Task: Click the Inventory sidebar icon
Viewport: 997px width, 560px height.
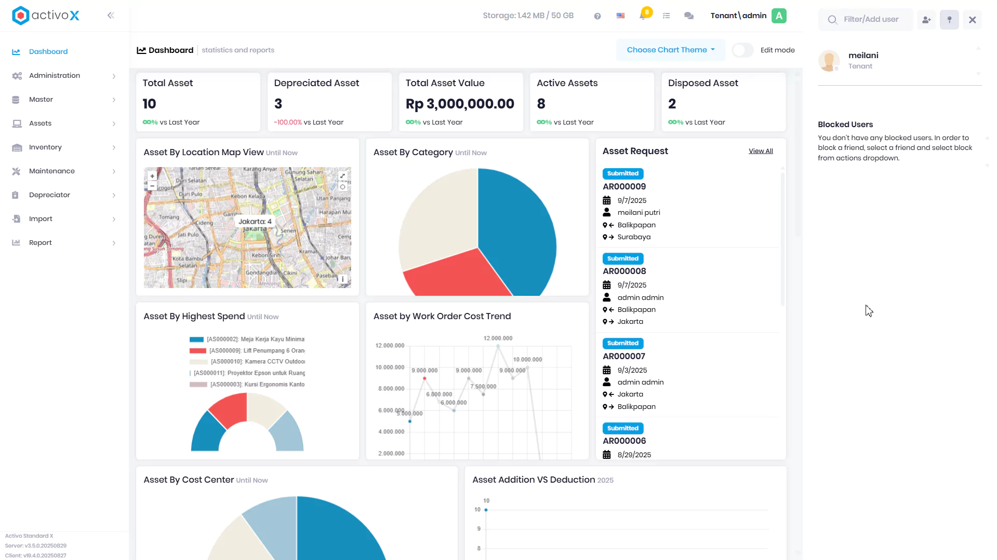Action: (x=17, y=147)
